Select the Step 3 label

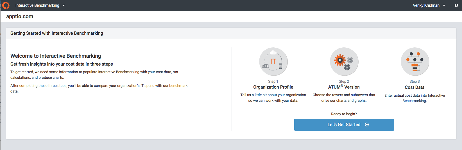[415, 81]
